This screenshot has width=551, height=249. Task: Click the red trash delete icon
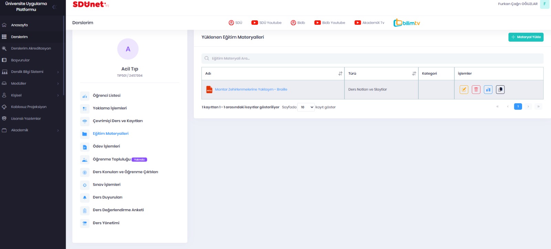pyautogui.click(x=476, y=89)
